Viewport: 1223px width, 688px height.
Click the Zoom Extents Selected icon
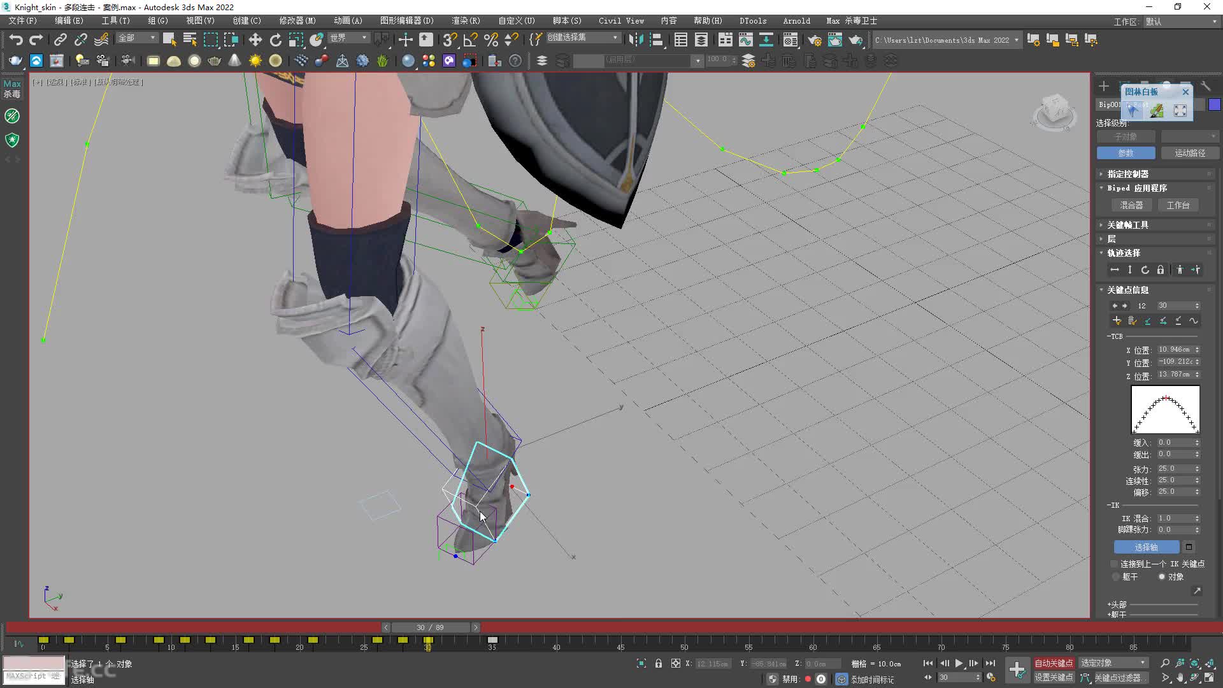point(1194,663)
